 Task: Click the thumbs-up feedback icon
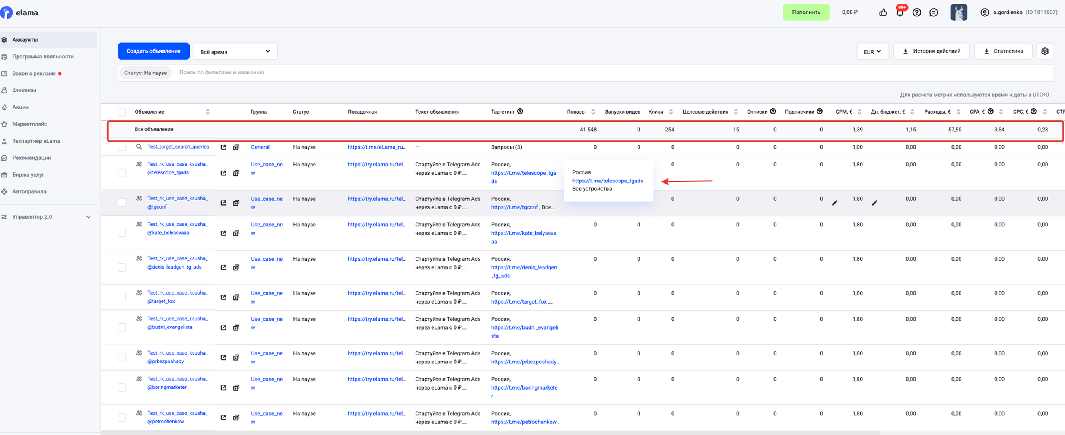(883, 12)
